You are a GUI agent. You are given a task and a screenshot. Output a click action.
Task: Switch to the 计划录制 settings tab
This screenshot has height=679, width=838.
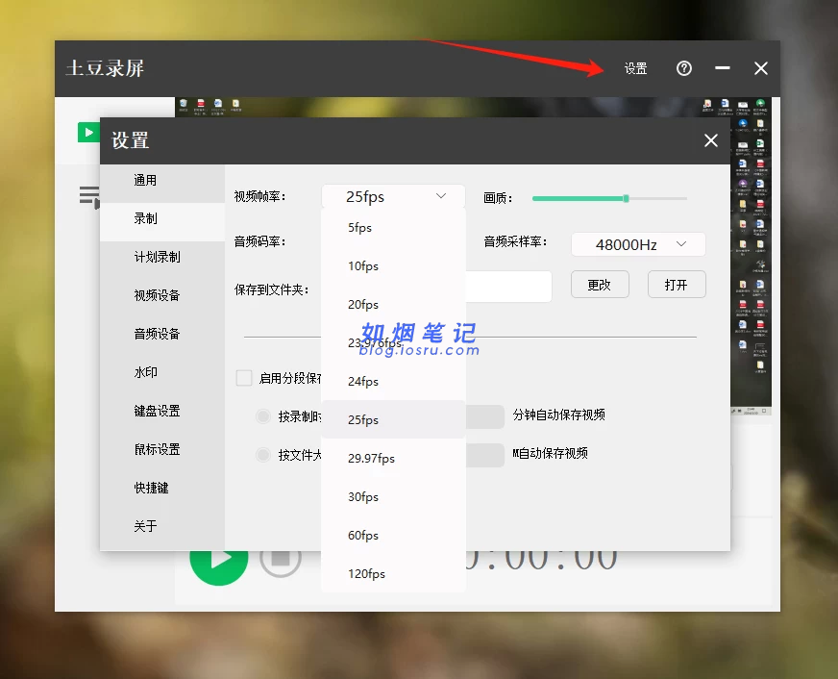pos(162,257)
